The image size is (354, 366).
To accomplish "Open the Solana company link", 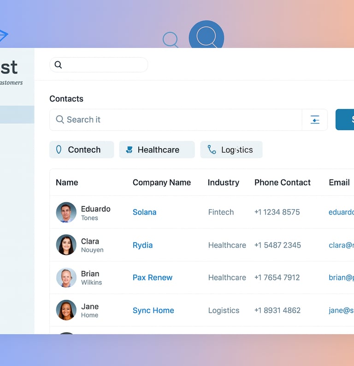I will [144, 212].
